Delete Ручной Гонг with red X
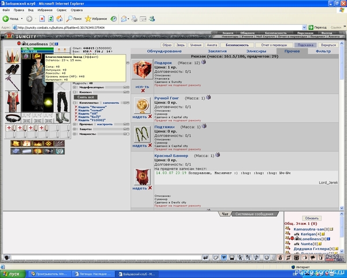Viewport: 347px width, 278px height. pyautogui.click(x=150, y=116)
